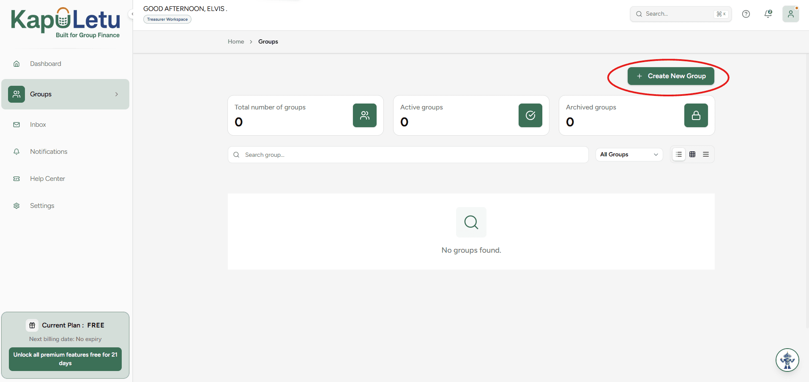Click the Active groups card
The image size is (809, 382).
[471, 115]
